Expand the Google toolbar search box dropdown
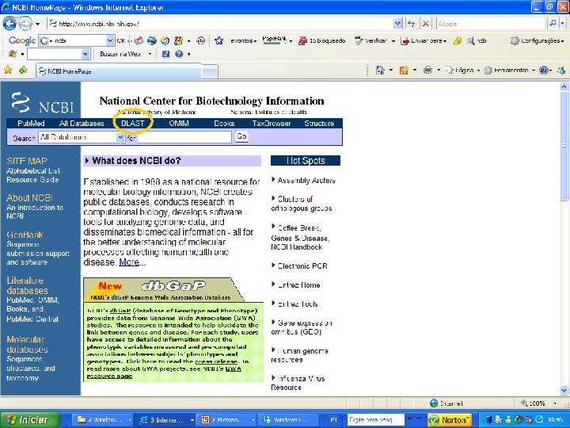 pyautogui.click(x=110, y=40)
